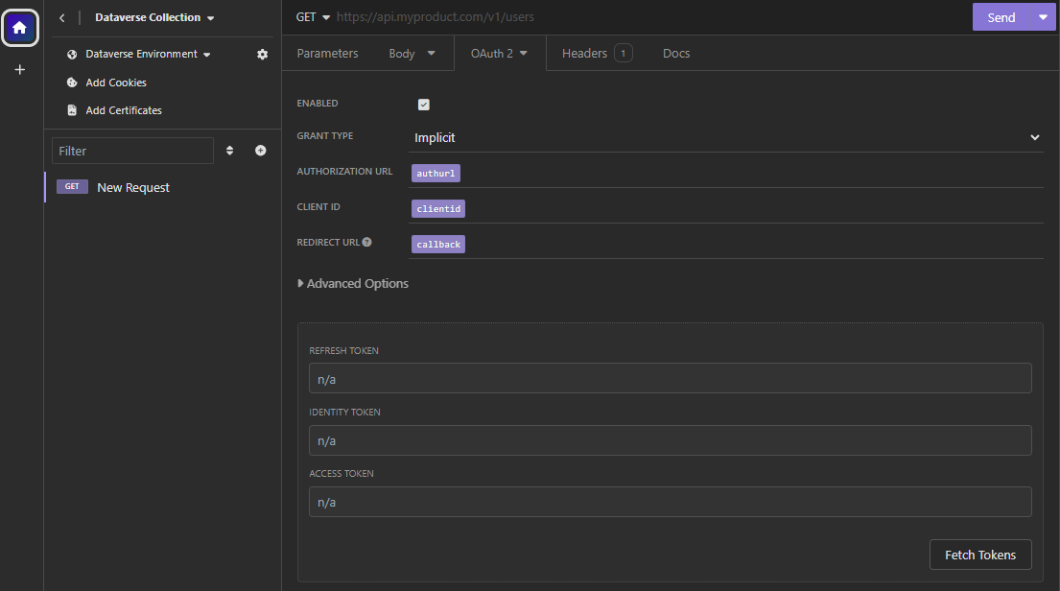
Task: Click the Fetch Tokens button
Action: tap(980, 555)
